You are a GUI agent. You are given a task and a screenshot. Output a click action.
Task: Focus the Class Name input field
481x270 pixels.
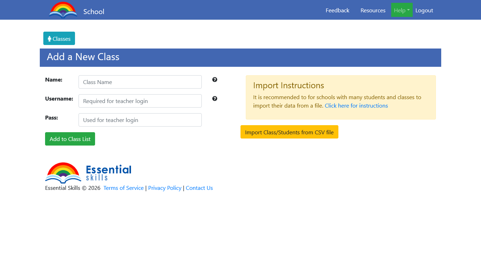coord(140,82)
